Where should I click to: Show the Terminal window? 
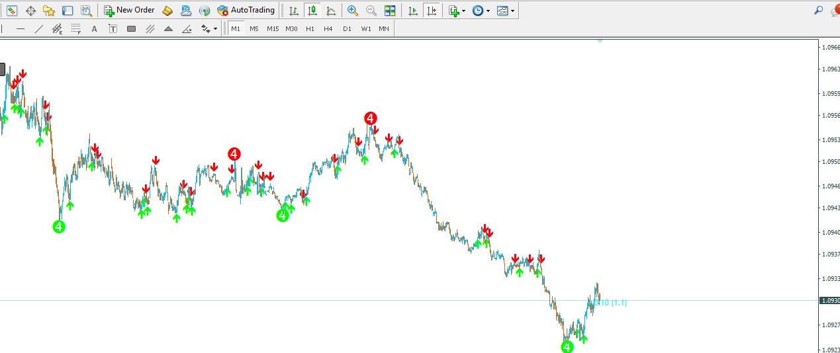(68, 11)
